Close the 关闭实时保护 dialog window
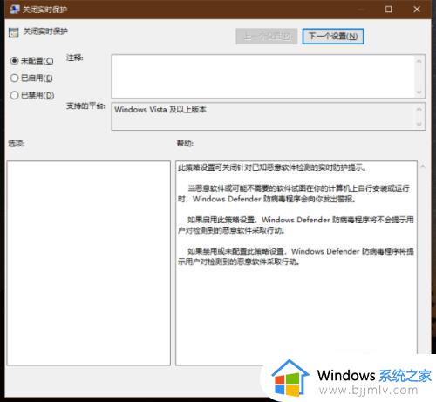The image size is (436, 402). pos(417,10)
